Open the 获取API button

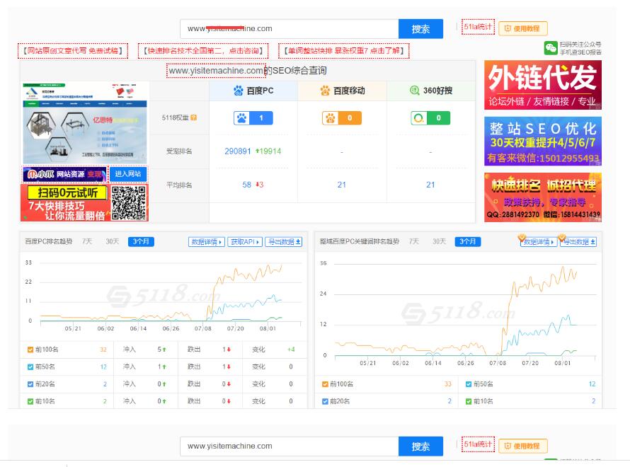[x=245, y=242]
